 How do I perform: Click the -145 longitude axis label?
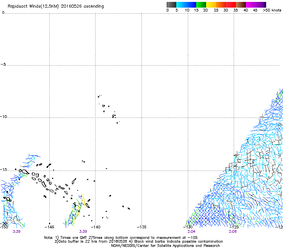pos(49,227)
